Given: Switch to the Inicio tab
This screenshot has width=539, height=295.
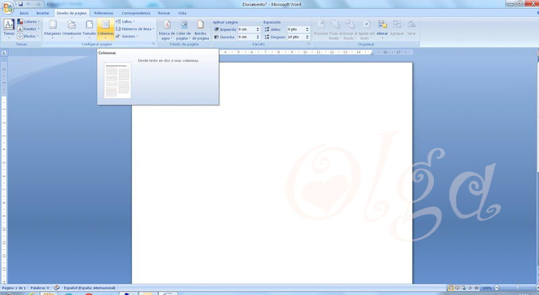Looking at the screenshot, I should tap(24, 13).
